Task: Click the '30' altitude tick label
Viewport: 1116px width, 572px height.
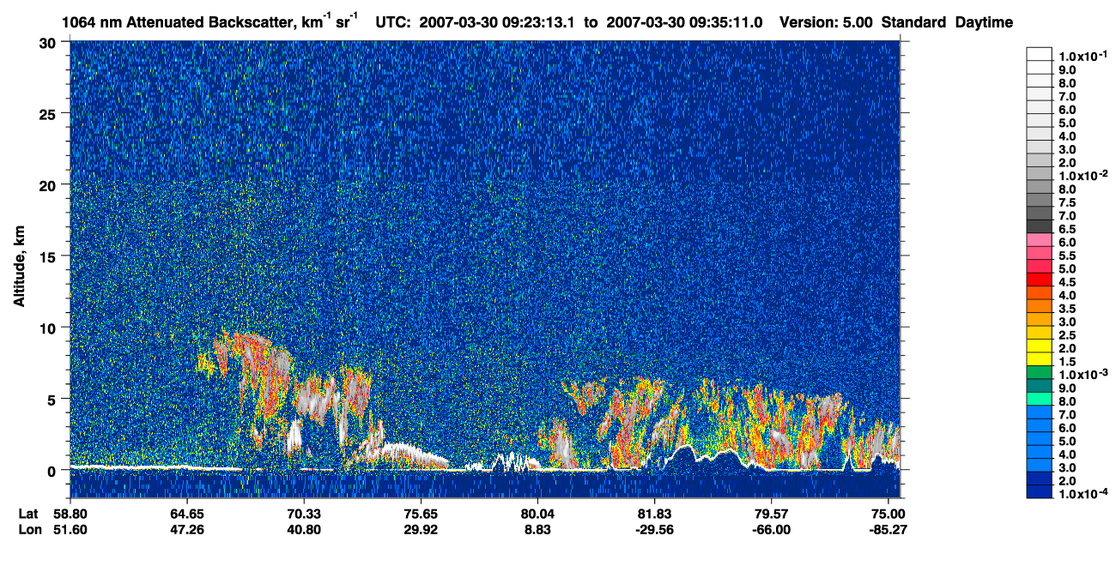Action: [50, 42]
